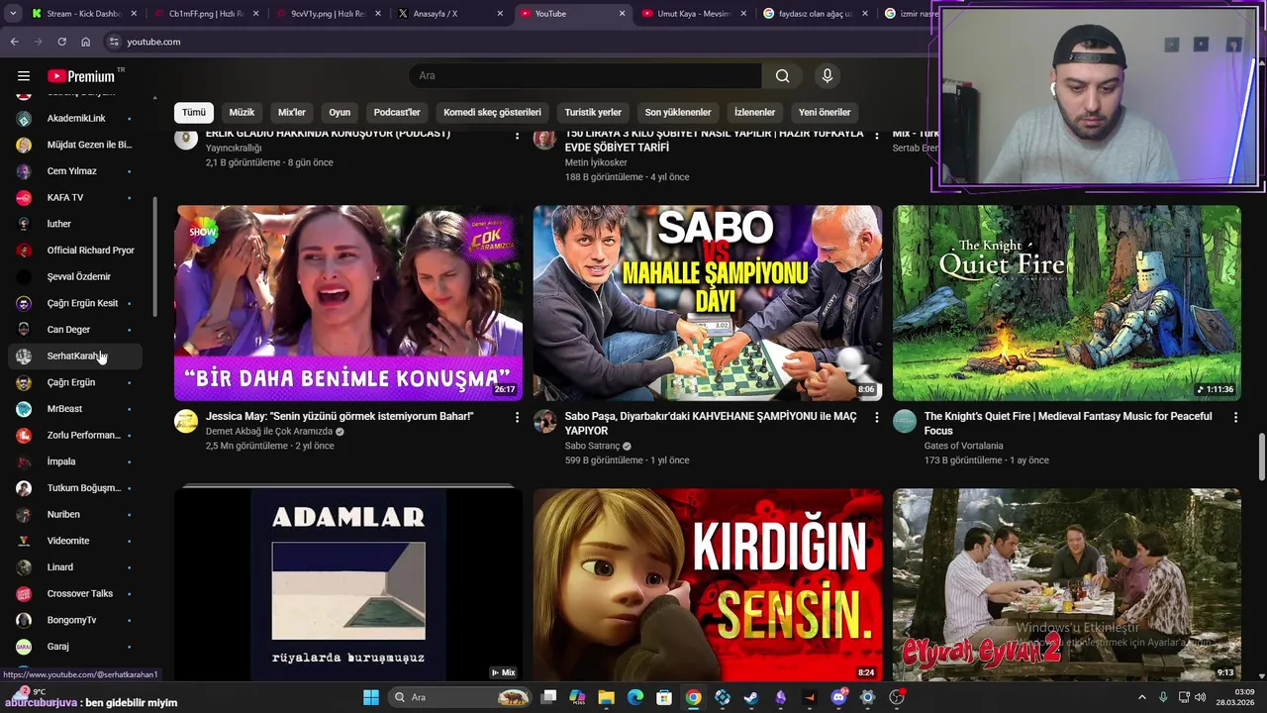Close the YouTube browser tab

(622, 14)
